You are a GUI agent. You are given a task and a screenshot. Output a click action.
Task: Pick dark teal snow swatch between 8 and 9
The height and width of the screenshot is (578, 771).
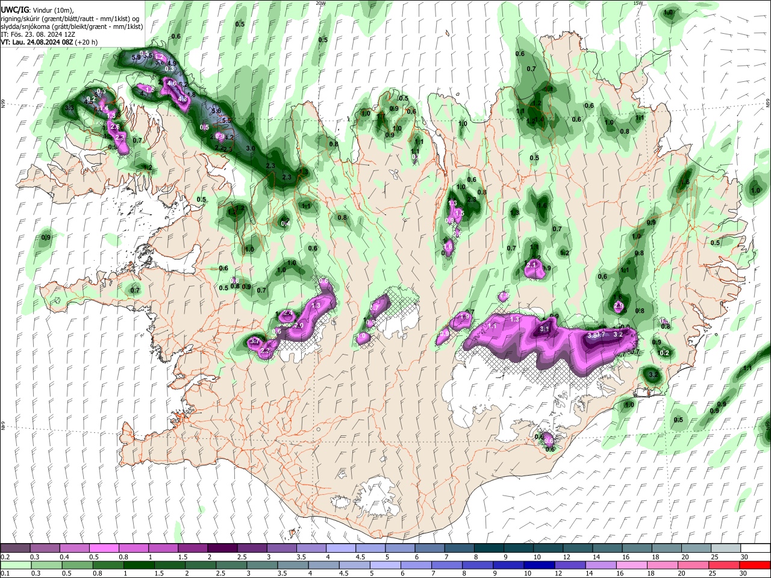[x=488, y=548]
